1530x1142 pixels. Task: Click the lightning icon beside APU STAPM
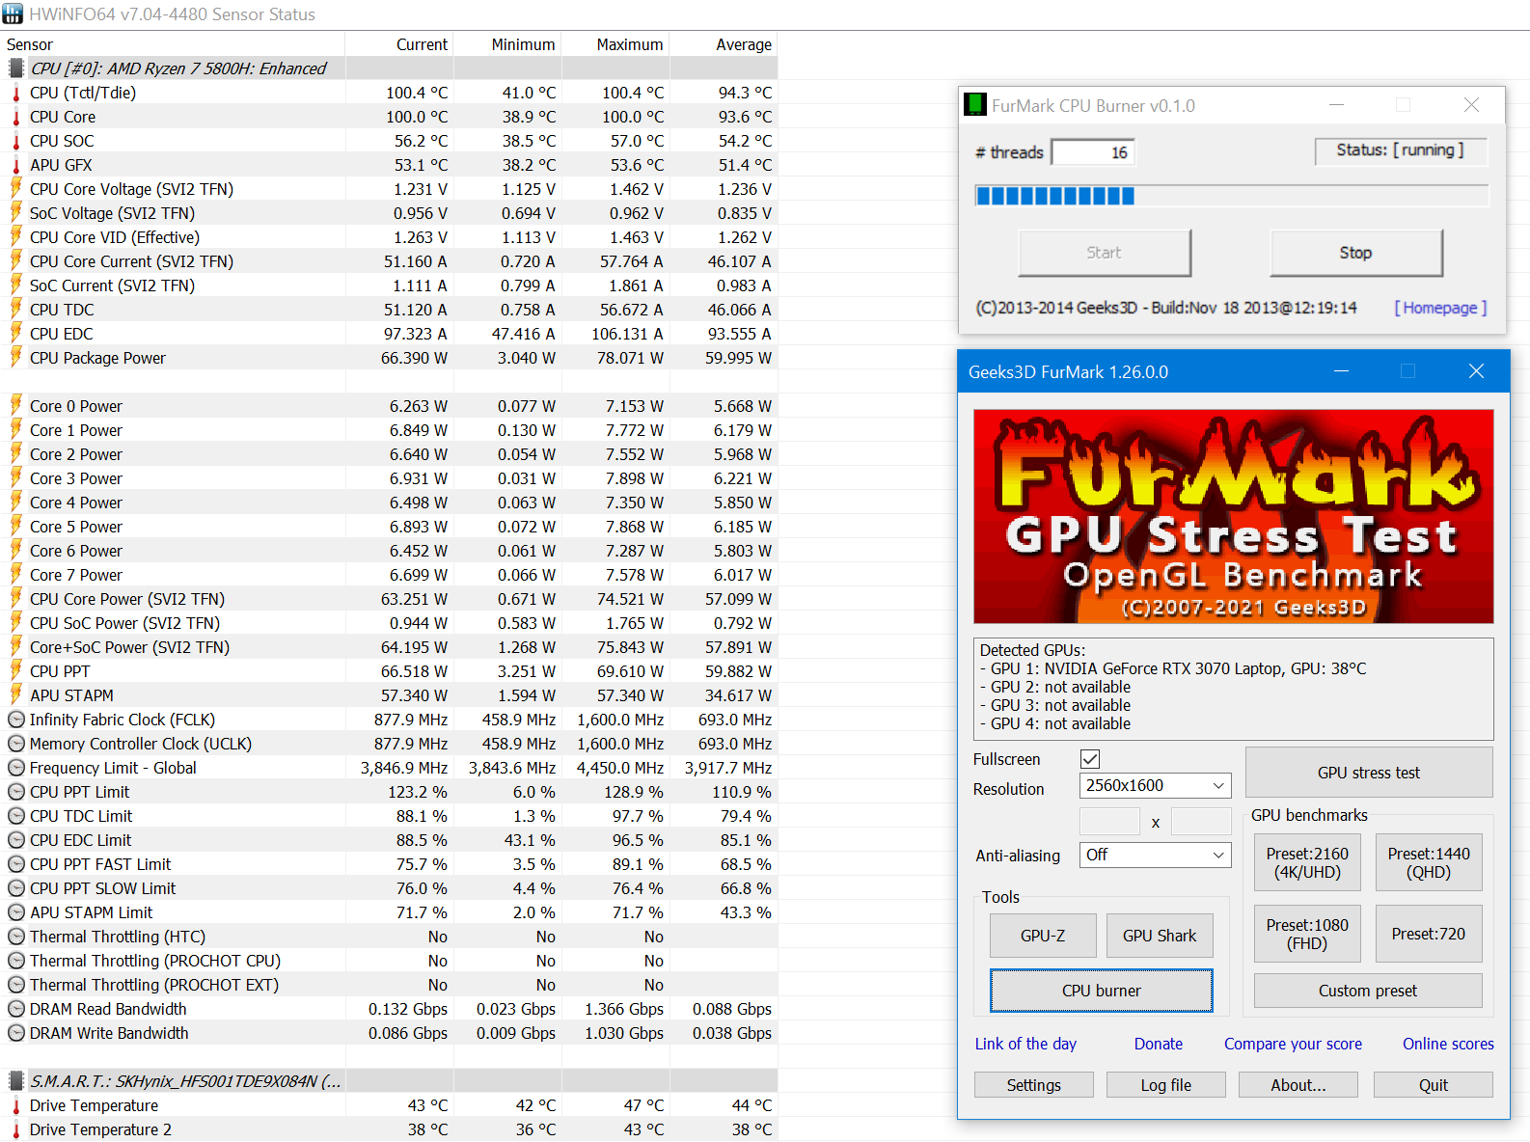(15, 694)
